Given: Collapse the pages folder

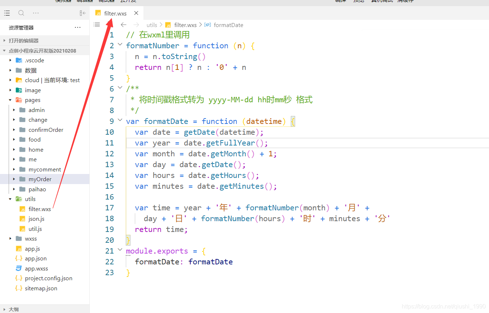Looking at the screenshot, I should pyautogui.click(x=10, y=100).
